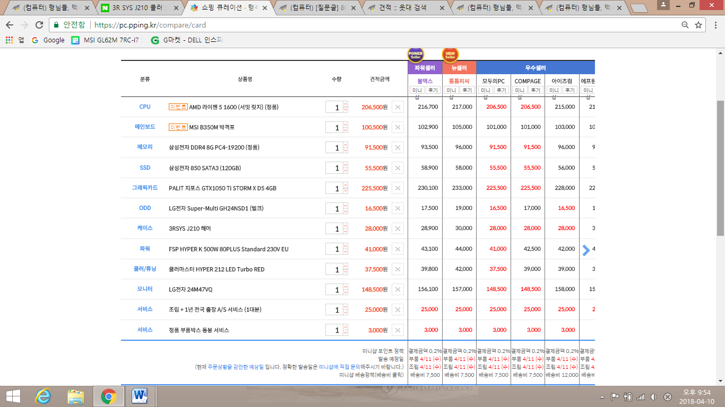Open Word from the taskbar
Viewport: 725px width, 407px height.
click(141, 396)
